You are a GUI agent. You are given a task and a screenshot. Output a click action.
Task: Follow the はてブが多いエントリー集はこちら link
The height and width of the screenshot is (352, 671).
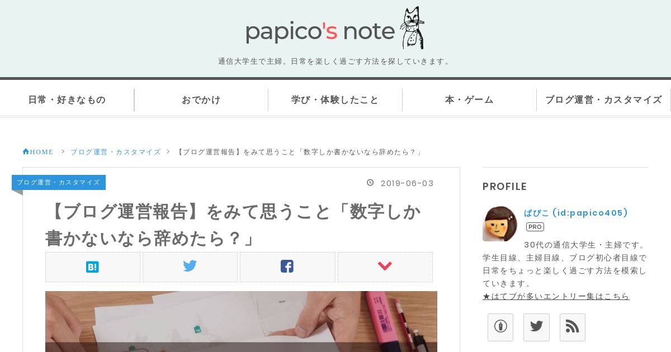pyautogui.click(x=556, y=296)
